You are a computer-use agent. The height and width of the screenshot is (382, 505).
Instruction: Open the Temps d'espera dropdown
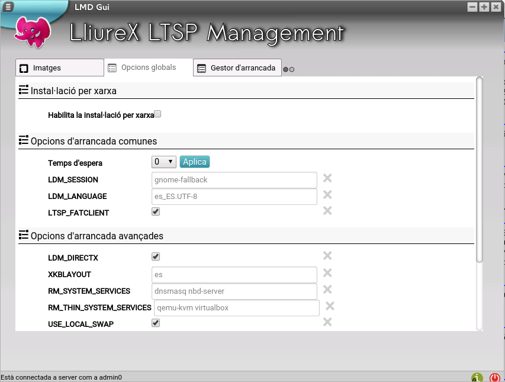point(164,162)
